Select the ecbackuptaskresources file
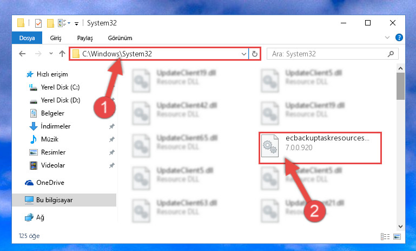Screen dimensions: 416x251 (x=320, y=147)
